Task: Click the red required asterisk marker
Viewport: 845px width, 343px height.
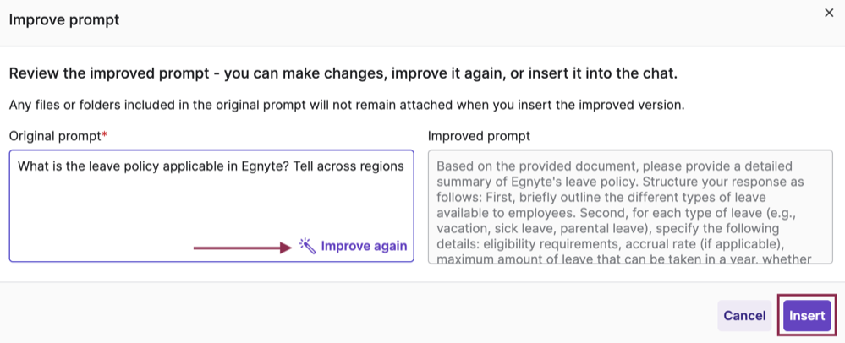Action: pyautogui.click(x=105, y=135)
